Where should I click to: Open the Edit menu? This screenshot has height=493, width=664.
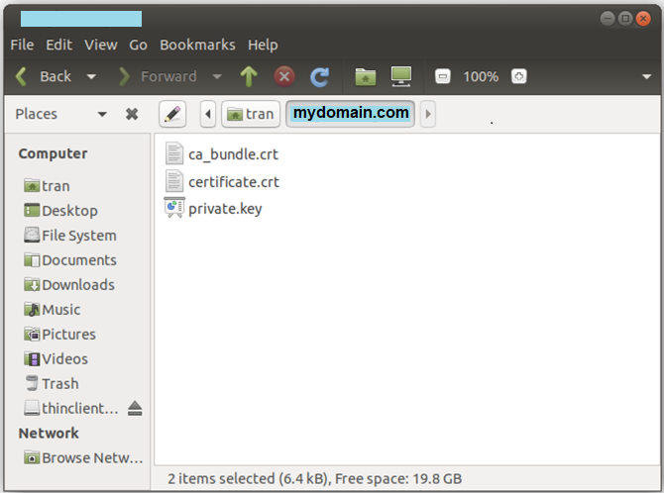click(x=58, y=45)
